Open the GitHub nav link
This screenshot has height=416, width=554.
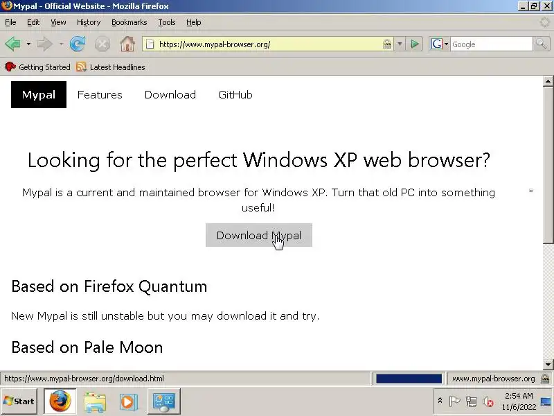(x=235, y=94)
